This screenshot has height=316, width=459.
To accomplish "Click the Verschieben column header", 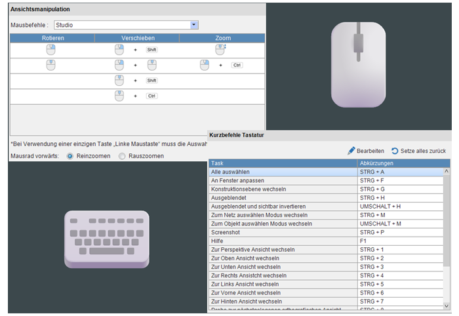I will 138,38.
